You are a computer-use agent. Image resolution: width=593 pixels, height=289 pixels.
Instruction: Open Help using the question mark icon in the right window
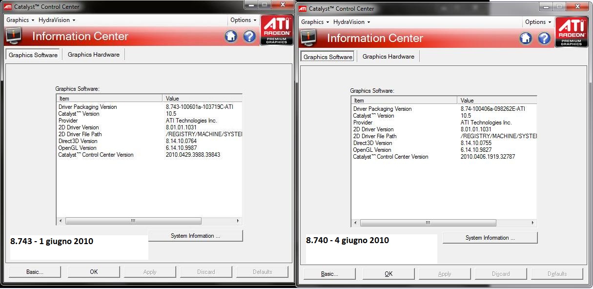[x=544, y=38]
